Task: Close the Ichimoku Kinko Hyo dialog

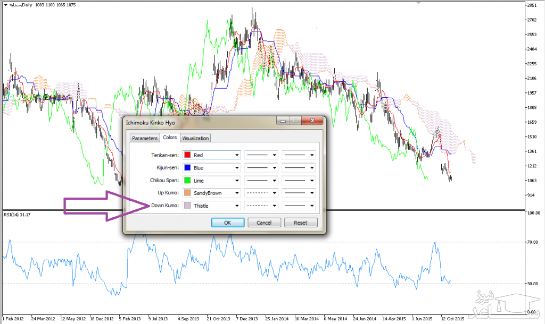Action: click(312, 122)
